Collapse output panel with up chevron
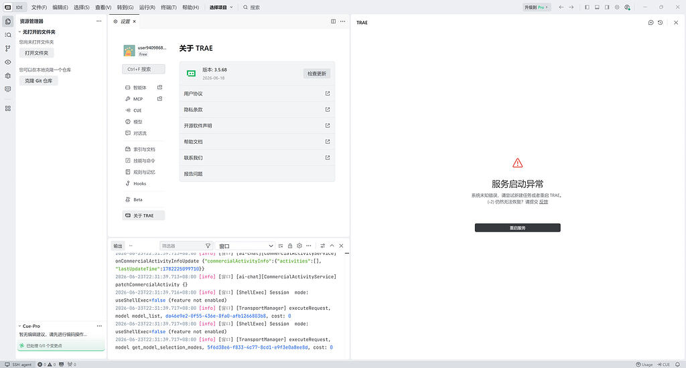 coord(332,246)
